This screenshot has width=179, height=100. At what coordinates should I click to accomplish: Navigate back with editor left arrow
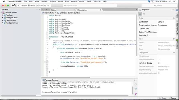(x=43, y=10)
